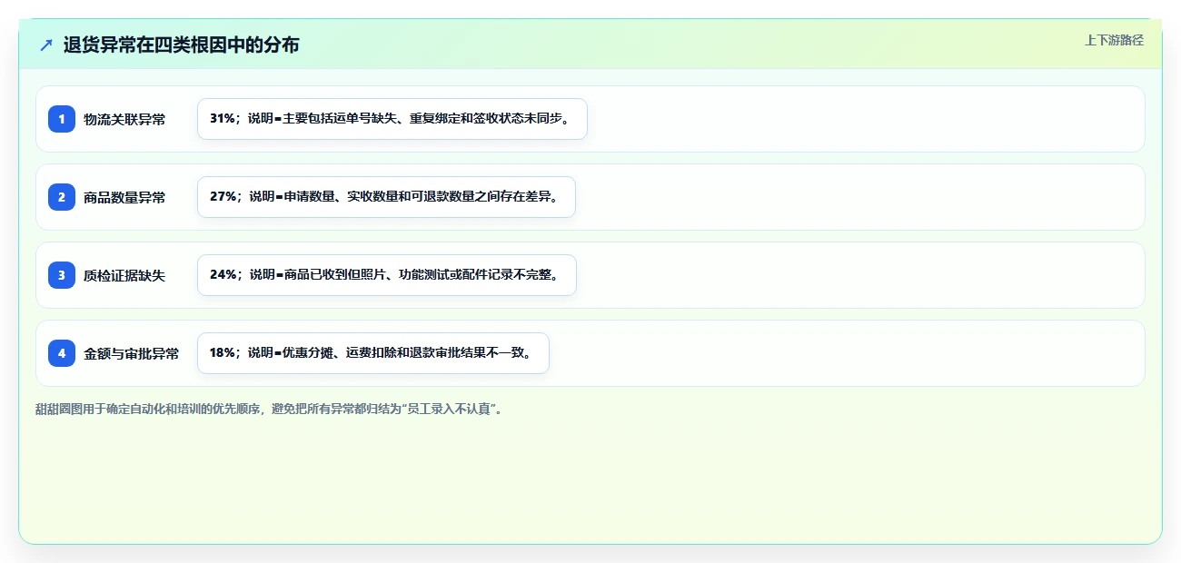Select number badge 3 for 质检证据缺失
The image size is (1181, 563).
(62, 275)
